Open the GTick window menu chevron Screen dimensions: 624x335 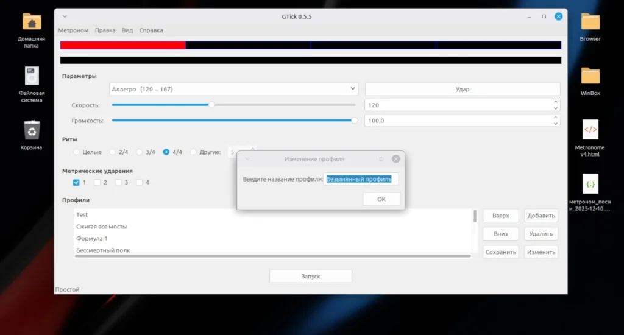coord(65,16)
